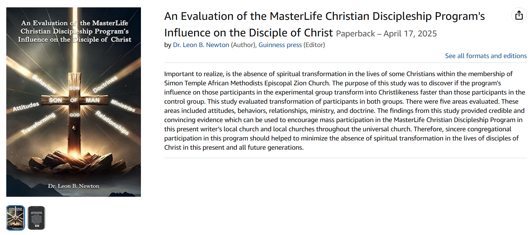Click the book description paragraph
The height and width of the screenshot is (235, 532).
pyautogui.click(x=345, y=111)
